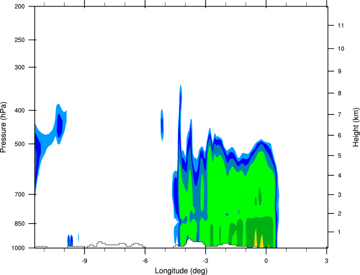Click the 7 km height label
Image resolution: width=360 pixels, height=275 pixels.
340,115
